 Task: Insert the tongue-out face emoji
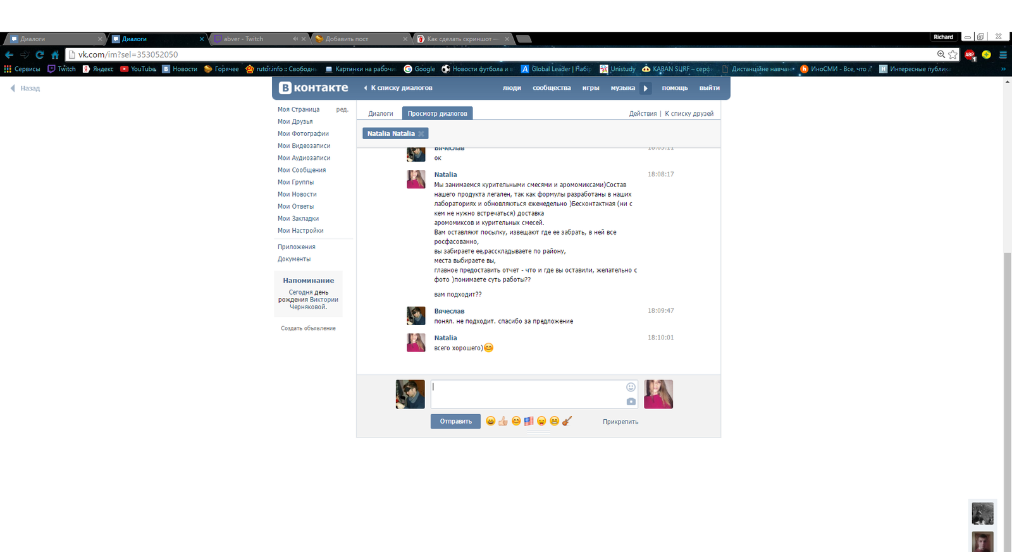[x=541, y=421]
